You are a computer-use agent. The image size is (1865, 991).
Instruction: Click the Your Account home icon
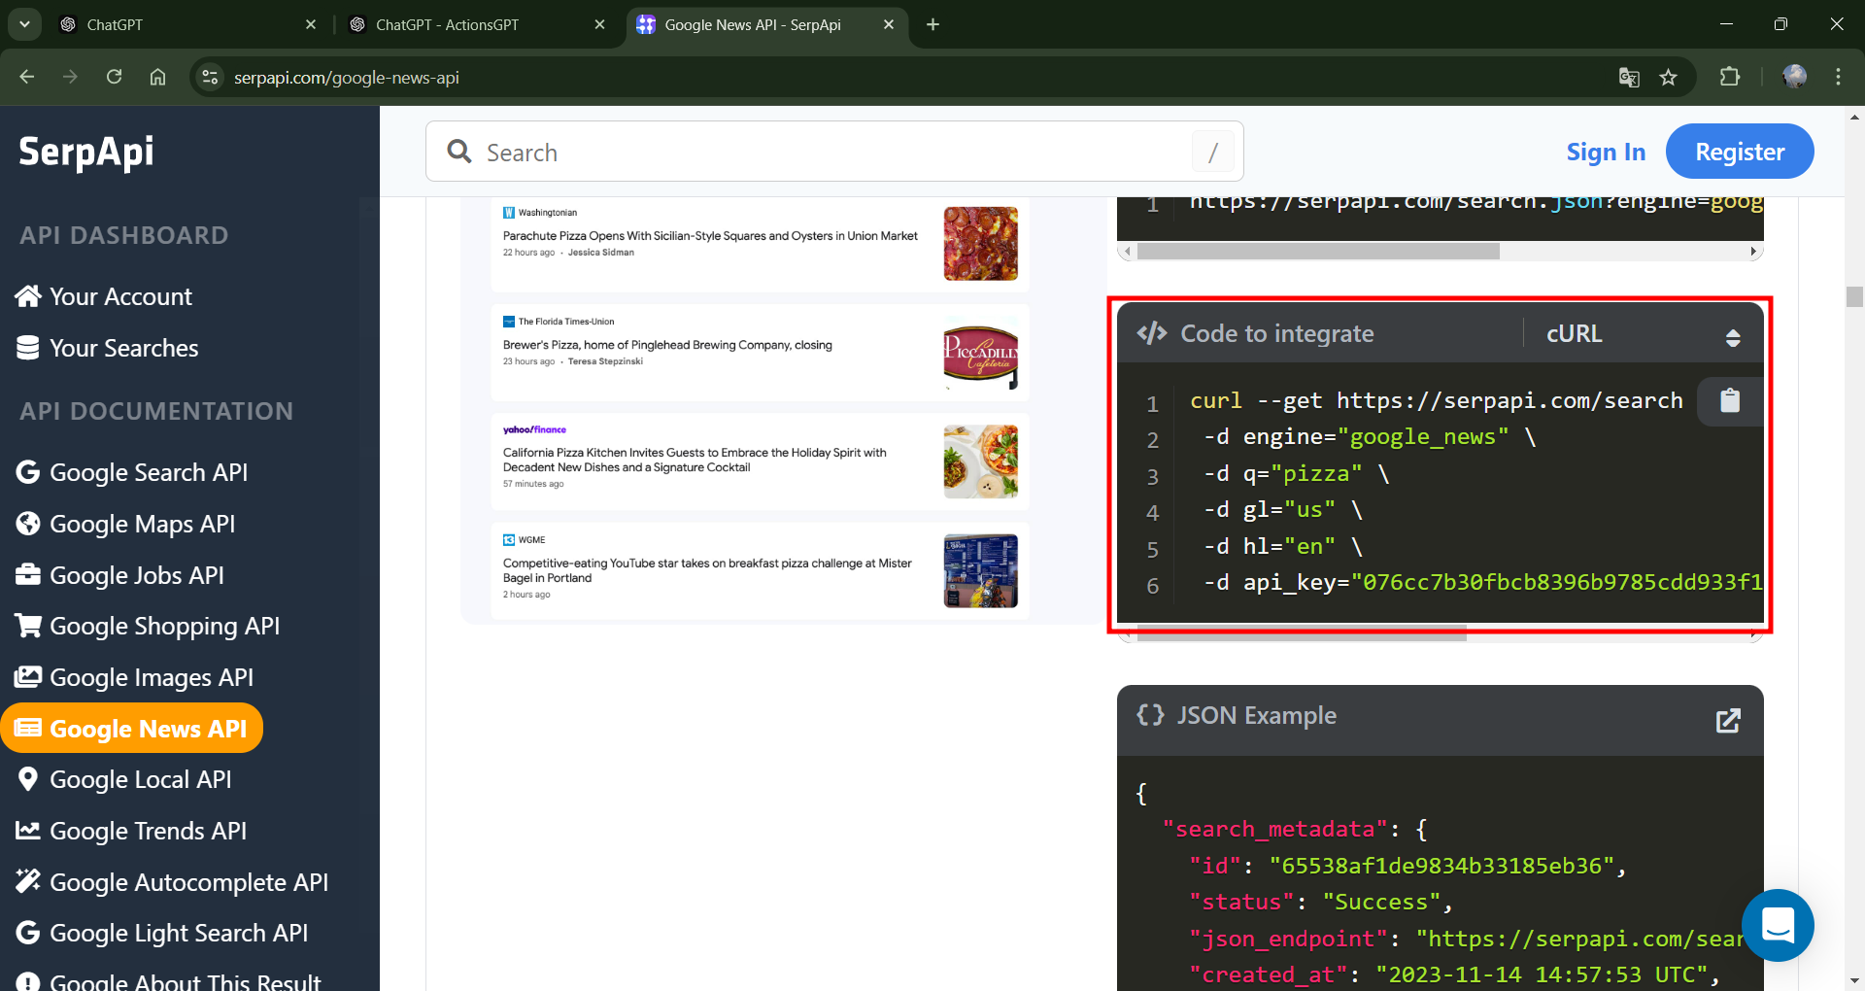click(x=28, y=296)
